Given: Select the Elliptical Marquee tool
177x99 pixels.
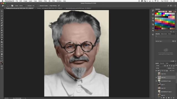Looking at the screenshot, I should [x=2, y=13].
